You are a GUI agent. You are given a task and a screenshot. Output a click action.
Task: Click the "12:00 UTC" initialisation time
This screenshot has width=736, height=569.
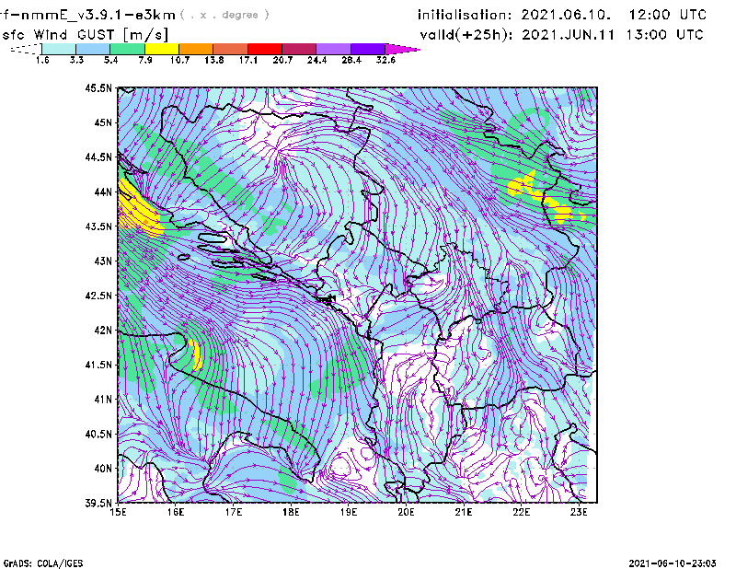[x=668, y=15]
